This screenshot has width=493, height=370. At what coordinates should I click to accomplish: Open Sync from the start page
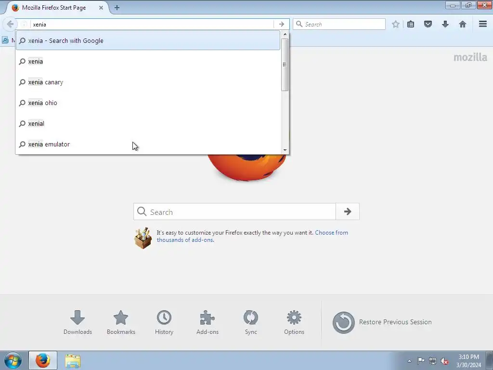tap(251, 322)
